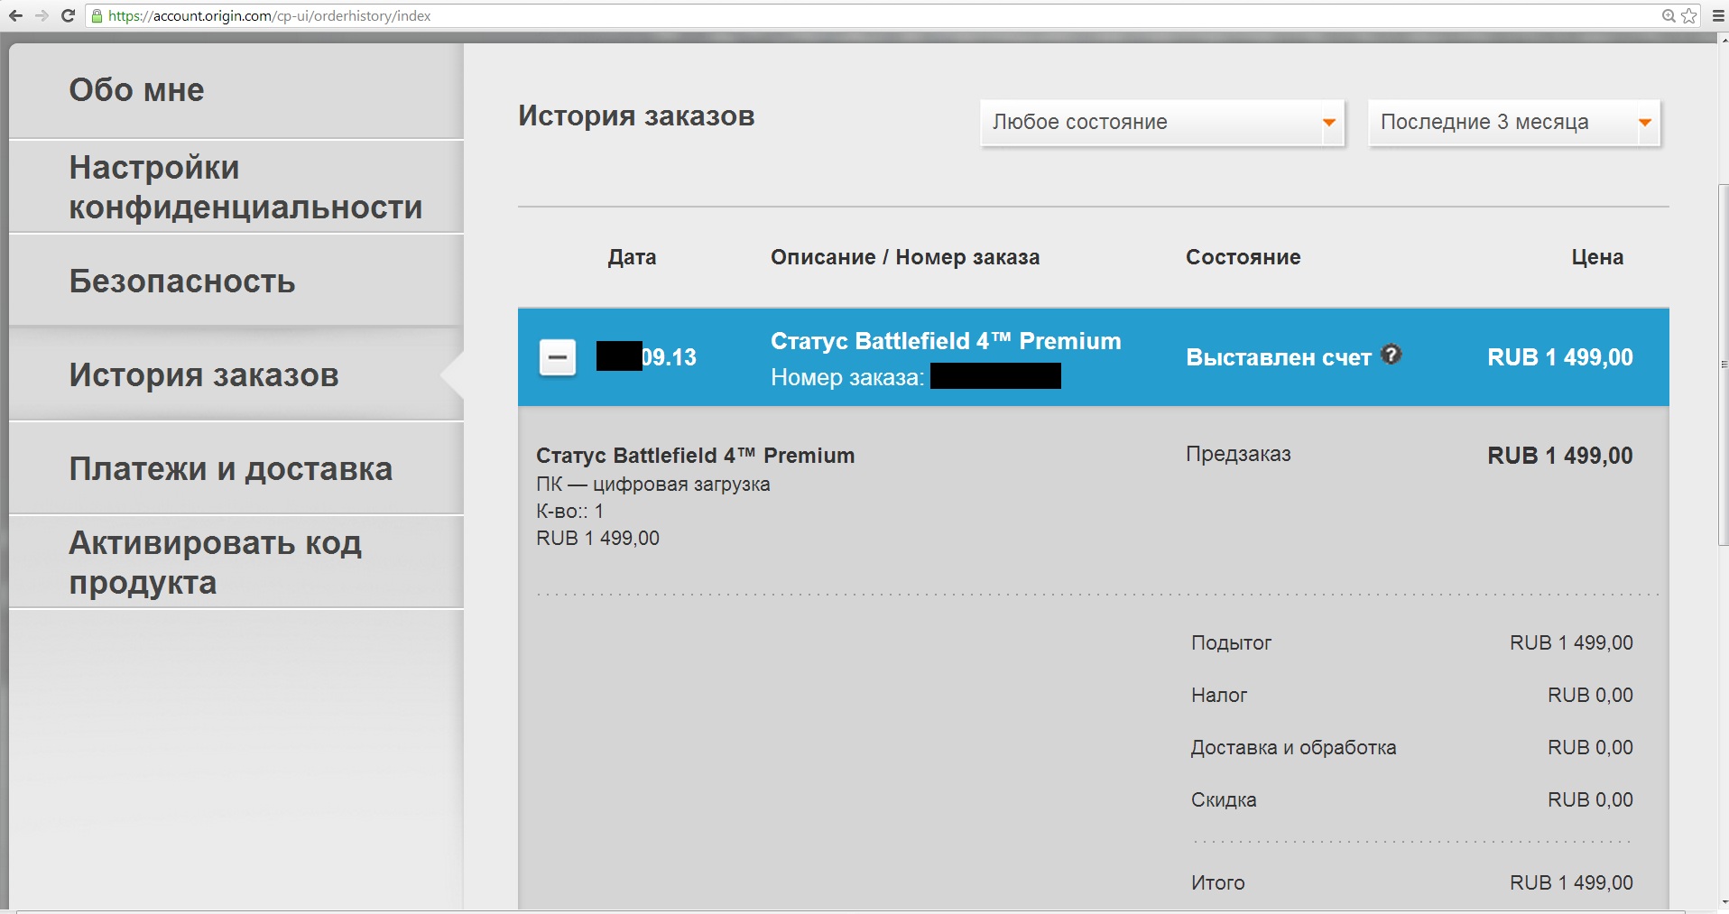
Task: Click the 'Подытог' subtotal label
Action: 1231,643
